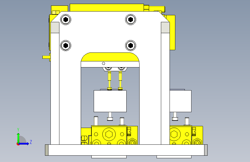
Task: Select the gray end cap on base plate's left
Action: point(47,150)
